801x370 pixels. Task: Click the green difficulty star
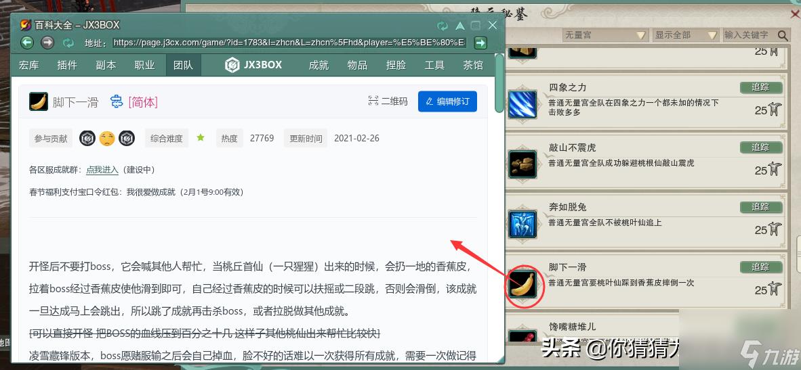click(201, 137)
